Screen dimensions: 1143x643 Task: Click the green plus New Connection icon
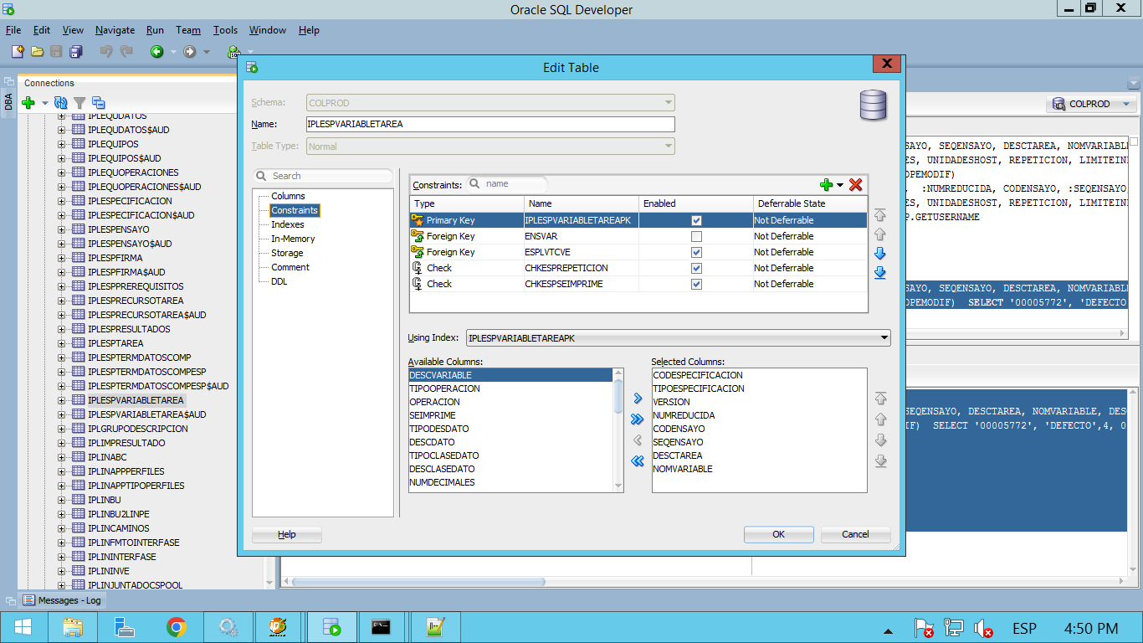28,103
